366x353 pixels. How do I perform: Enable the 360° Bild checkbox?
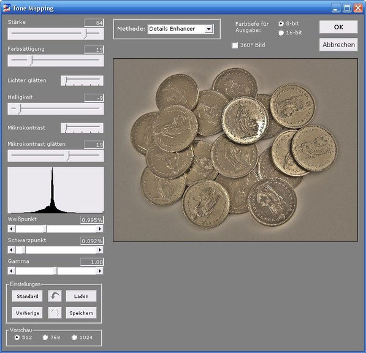point(235,45)
